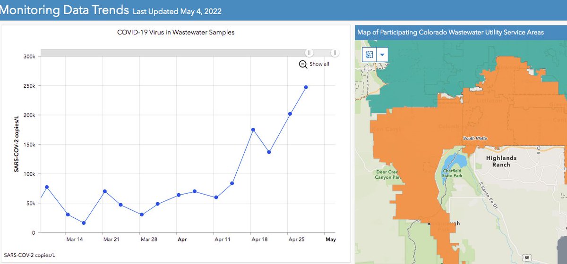Open the map selection tool dropdown arrow
The image size is (567, 264).
(x=382, y=55)
